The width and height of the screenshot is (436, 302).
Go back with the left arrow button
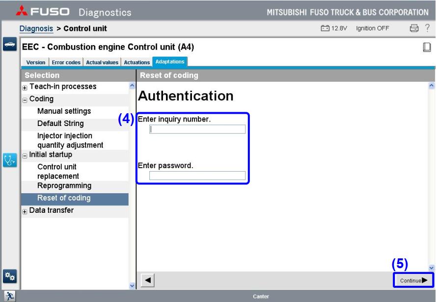click(148, 280)
